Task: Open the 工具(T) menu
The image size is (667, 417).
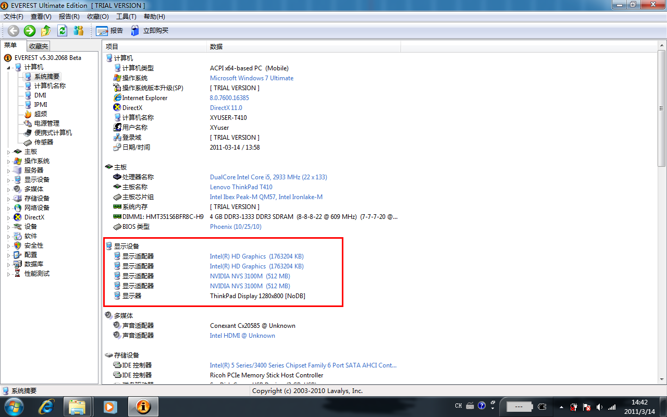Action: pyautogui.click(x=126, y=17)
